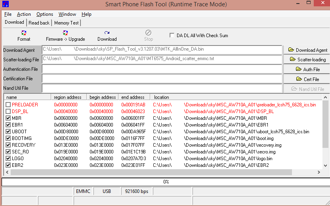Click end address 0x000191AB cell
This screenshot has width=330, height=206.
click(x=133, y=104)
